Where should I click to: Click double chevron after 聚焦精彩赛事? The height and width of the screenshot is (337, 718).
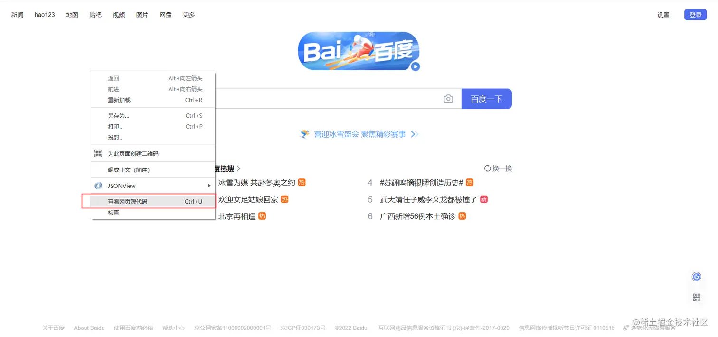point(415,134)
